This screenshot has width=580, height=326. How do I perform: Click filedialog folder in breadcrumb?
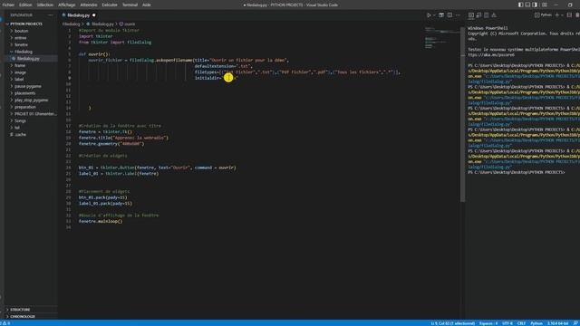(x=71, y=24)
